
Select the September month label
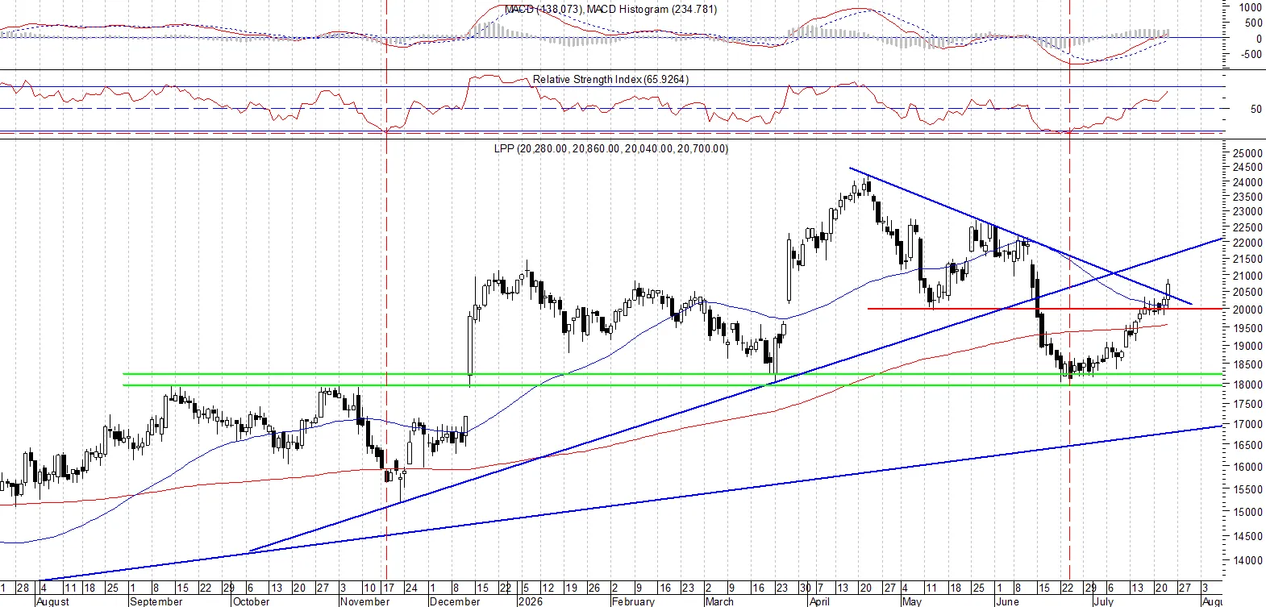(x=156, y=601)
